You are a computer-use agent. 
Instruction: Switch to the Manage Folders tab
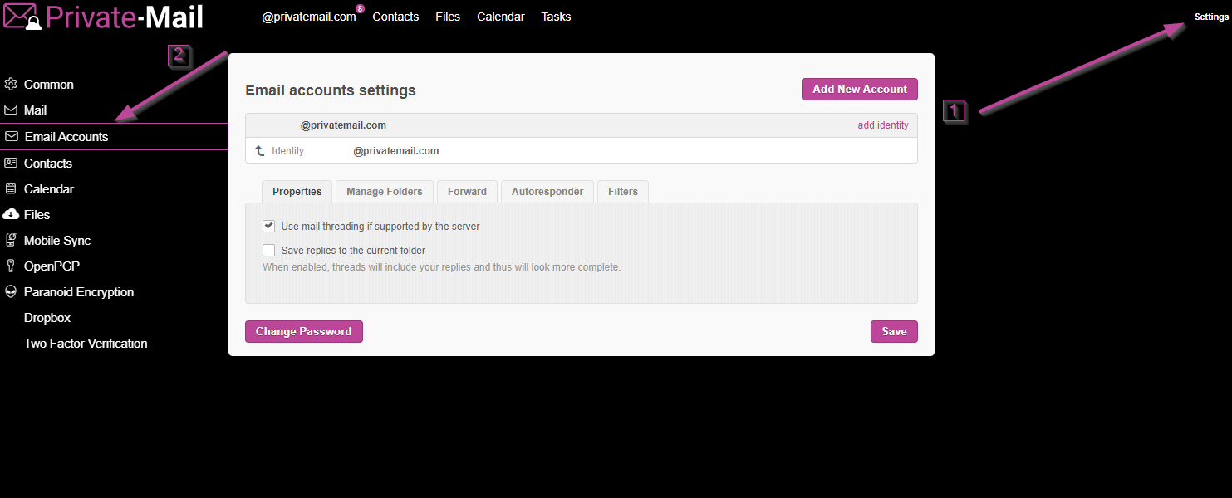tap(384, 192)
